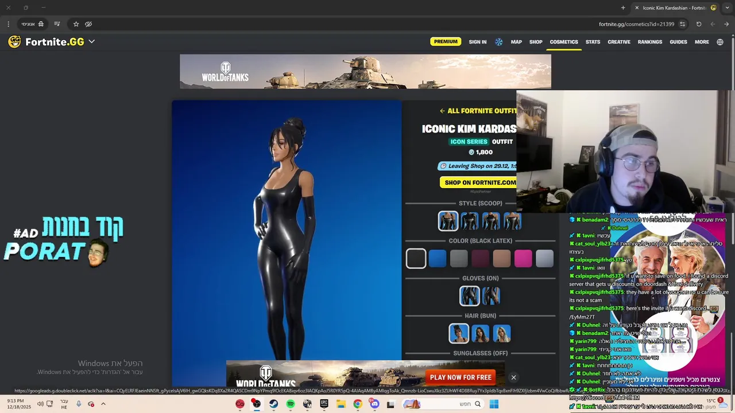735x413 pixels.
Task: Click the top World of Tanks banner
Action: click(365, 72)
